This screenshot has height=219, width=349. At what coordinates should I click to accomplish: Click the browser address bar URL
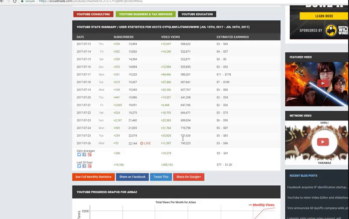click(91, 1)
